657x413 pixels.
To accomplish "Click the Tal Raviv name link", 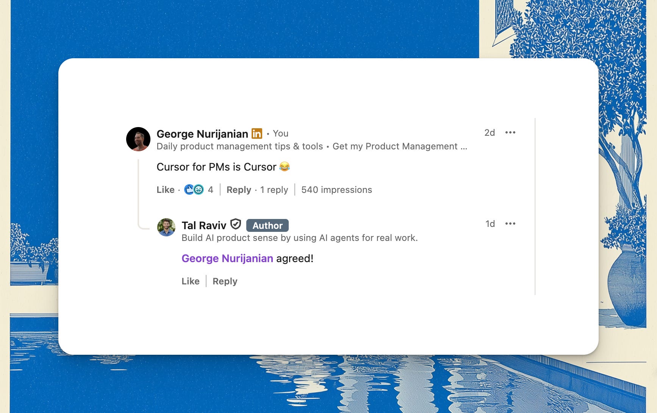I will [x=204, y=225].
